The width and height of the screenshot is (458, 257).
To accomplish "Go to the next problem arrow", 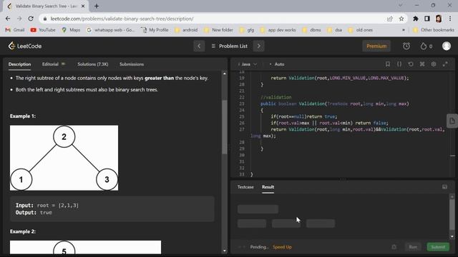I will pos(259,46).
